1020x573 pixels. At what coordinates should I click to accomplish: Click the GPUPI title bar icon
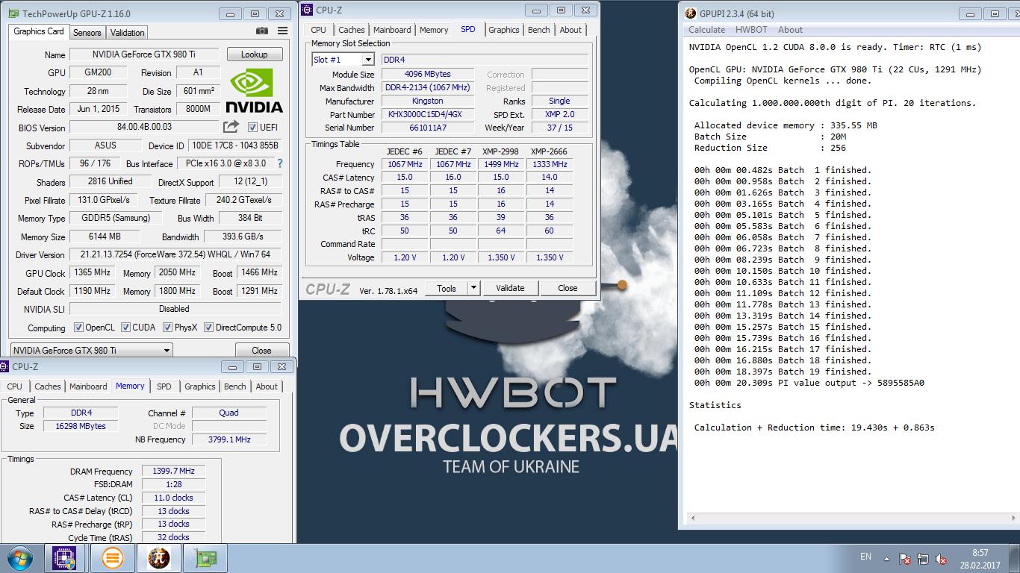coord(690,13)
